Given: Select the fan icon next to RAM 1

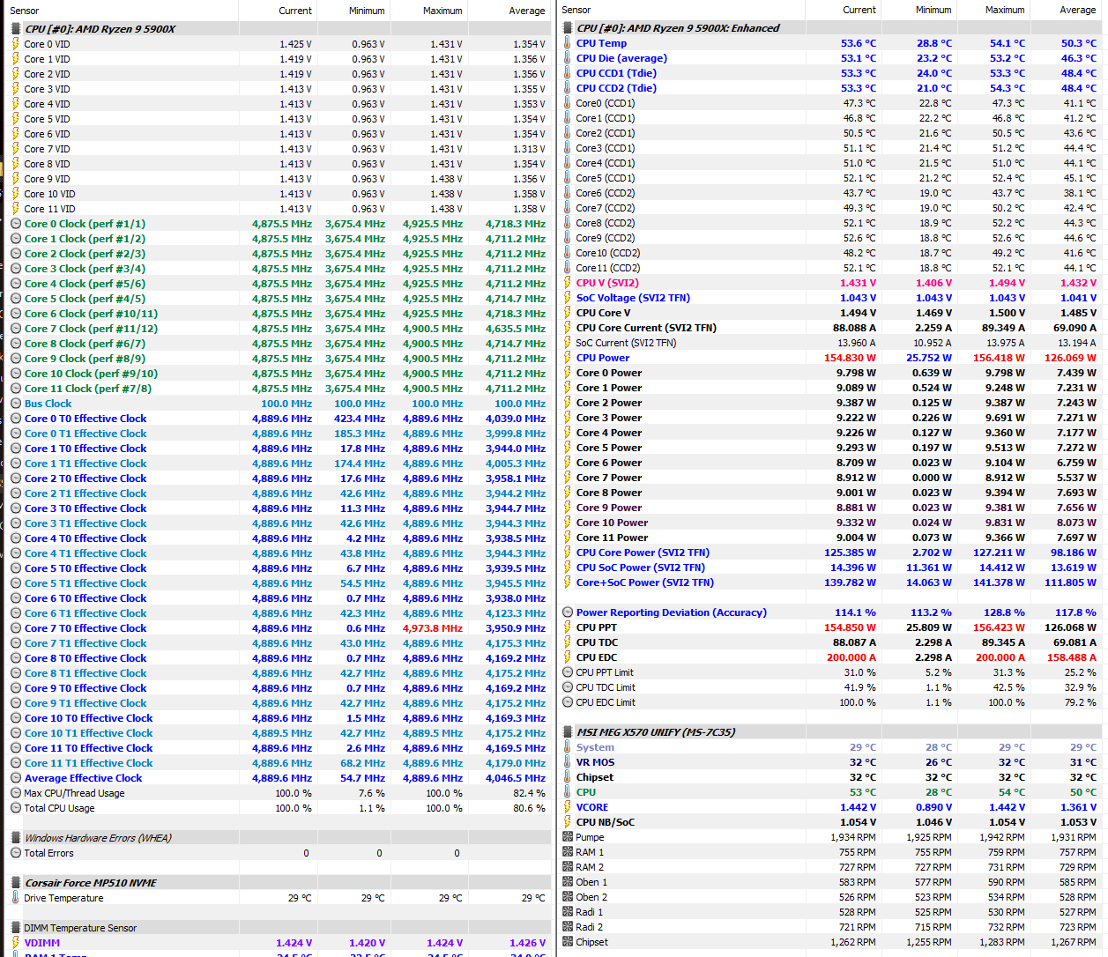Looking at the screenshot, I should point(568,852).
